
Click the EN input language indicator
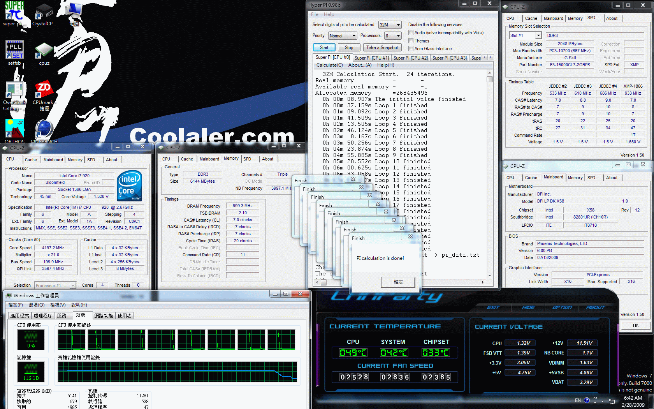[578, 400]
